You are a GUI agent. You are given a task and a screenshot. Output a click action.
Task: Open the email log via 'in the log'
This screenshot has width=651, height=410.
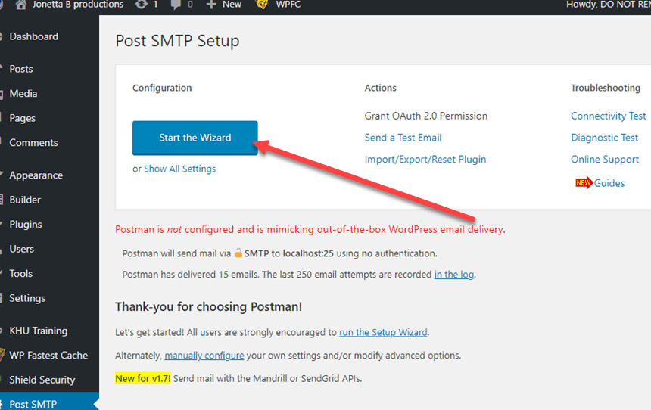(453, 275)
